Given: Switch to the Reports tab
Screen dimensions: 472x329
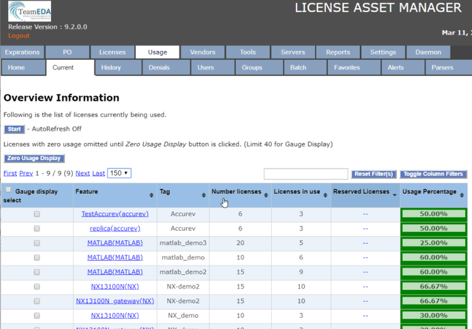Looking at the screenshot, I should (338, 52).
